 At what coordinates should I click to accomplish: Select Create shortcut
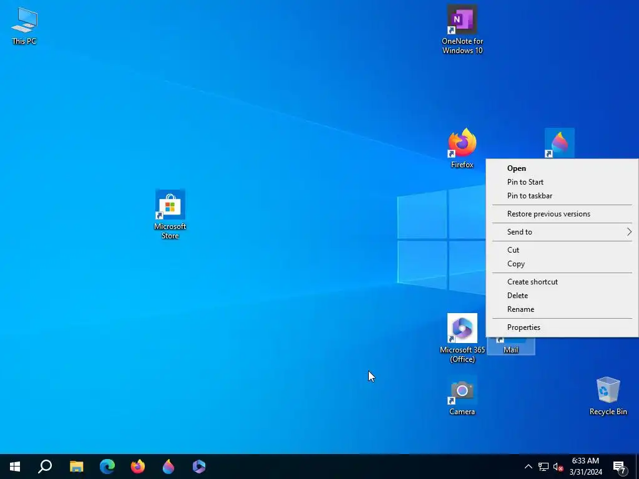coord(562,282)
